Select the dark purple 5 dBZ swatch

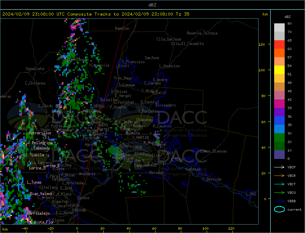tap(279, 155)
